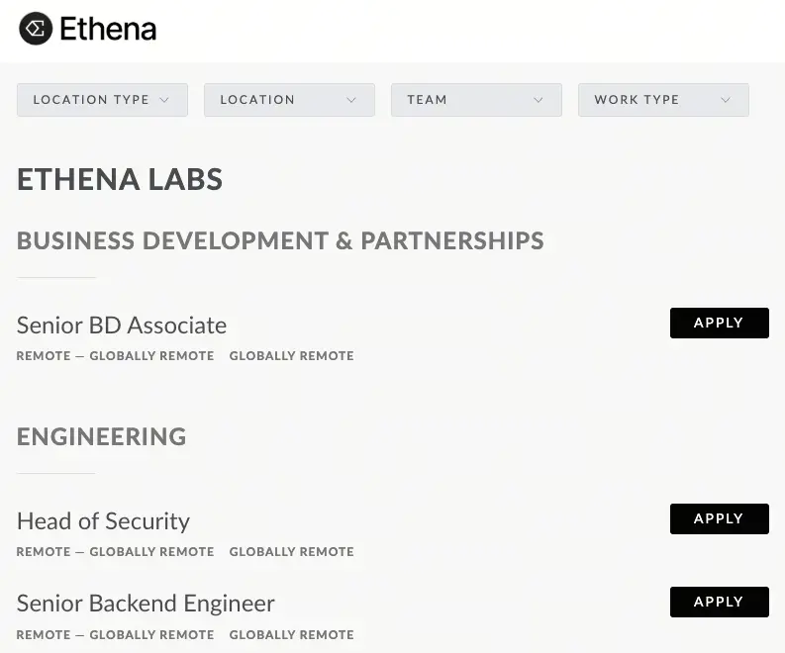Click the Ethena wordmark text
Screen dimensions: 785x653
pyautogui.click(x=108, y=29)
